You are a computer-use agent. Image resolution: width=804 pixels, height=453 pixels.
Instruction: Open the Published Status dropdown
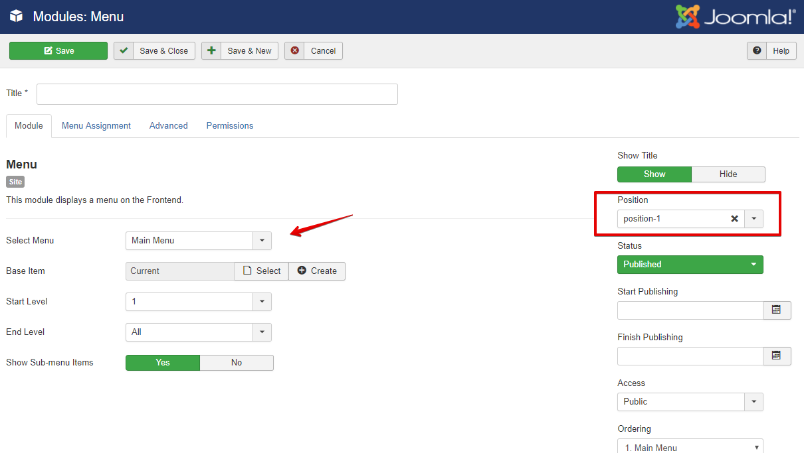tap(690, 265)
